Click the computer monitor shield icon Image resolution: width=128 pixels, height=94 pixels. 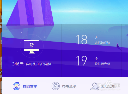(32, 47)
